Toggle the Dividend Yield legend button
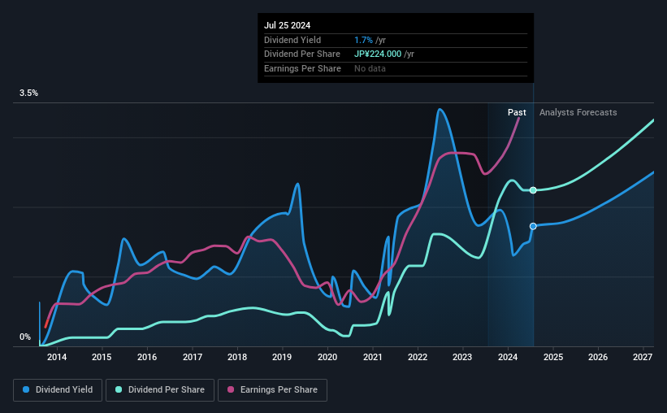Screen dimensions: 667x413 click(58, 390)
